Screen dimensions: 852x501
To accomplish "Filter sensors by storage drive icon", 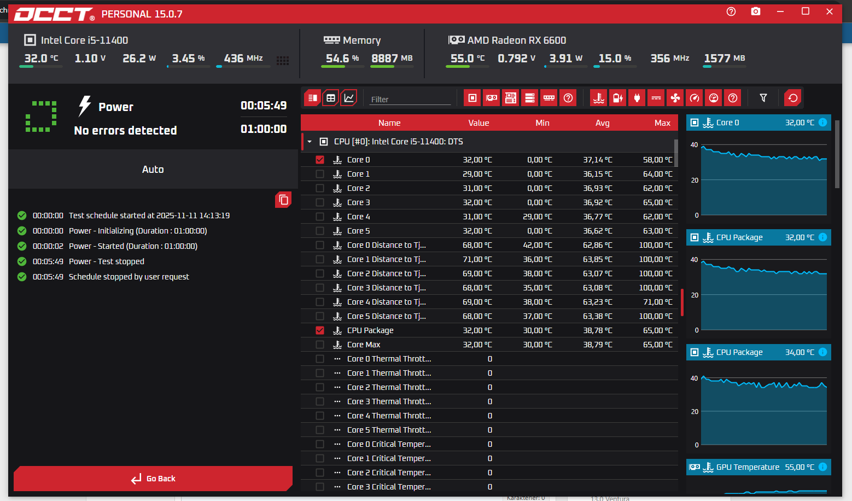I will [x=530, y=98].
